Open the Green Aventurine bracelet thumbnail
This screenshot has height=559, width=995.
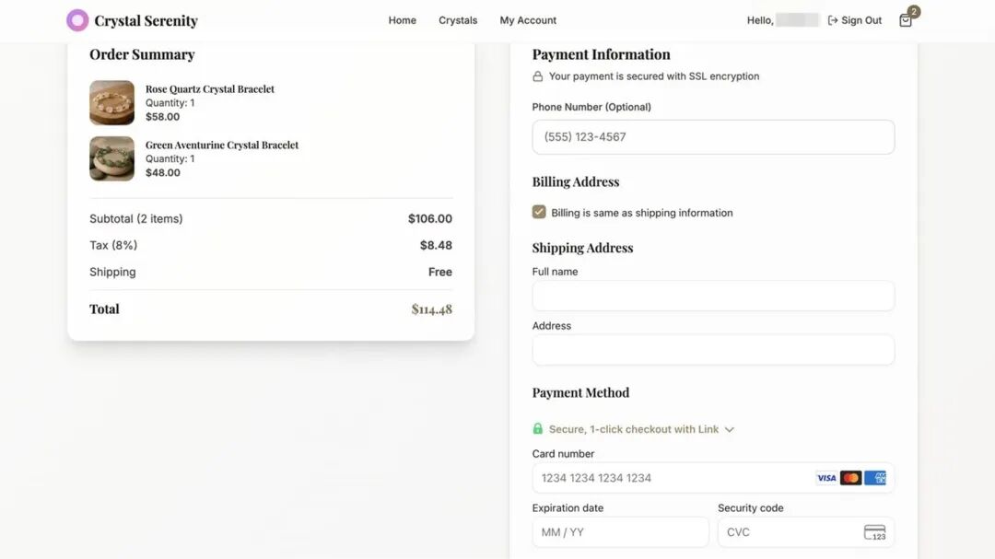[111, 158]
